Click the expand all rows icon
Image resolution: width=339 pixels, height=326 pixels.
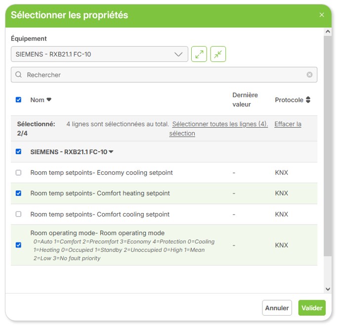199,54
